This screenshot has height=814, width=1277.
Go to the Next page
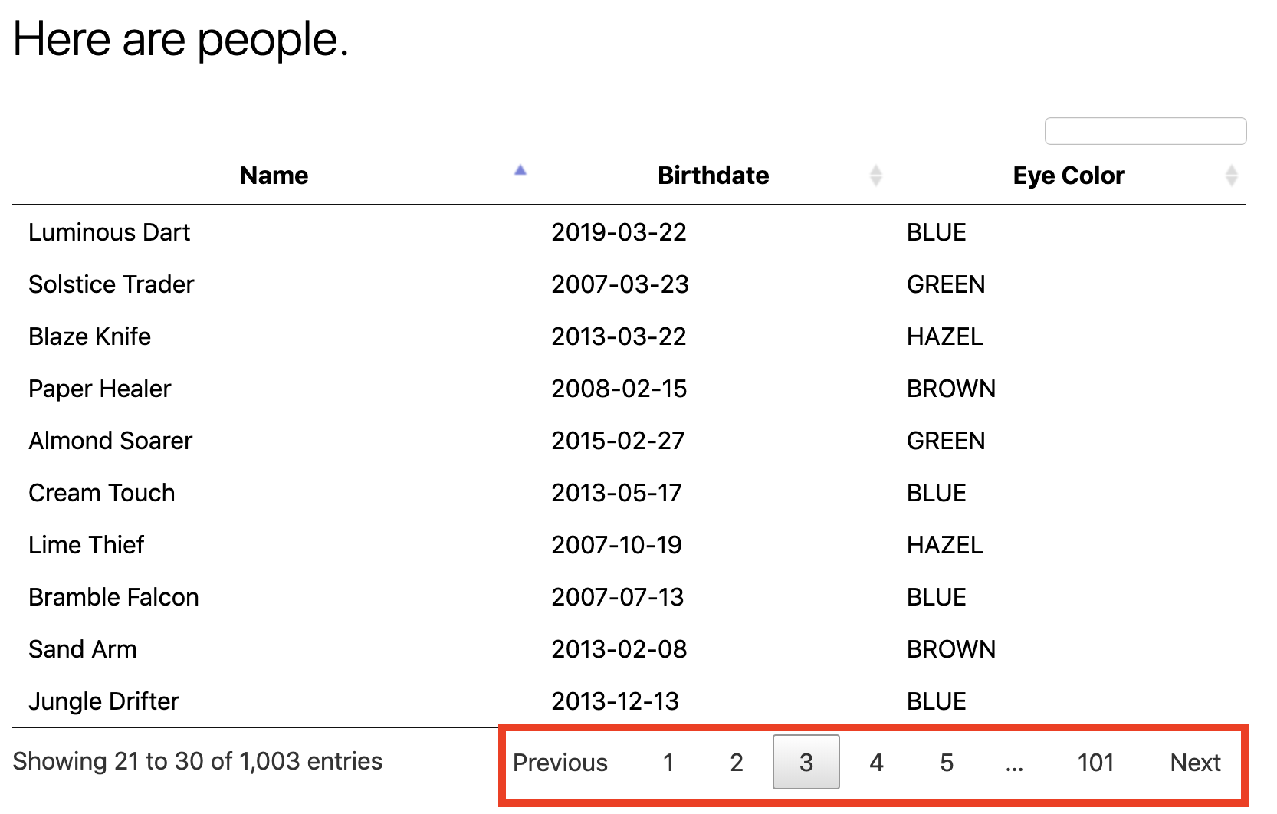pyautogui.click(x=1194, y=763)
